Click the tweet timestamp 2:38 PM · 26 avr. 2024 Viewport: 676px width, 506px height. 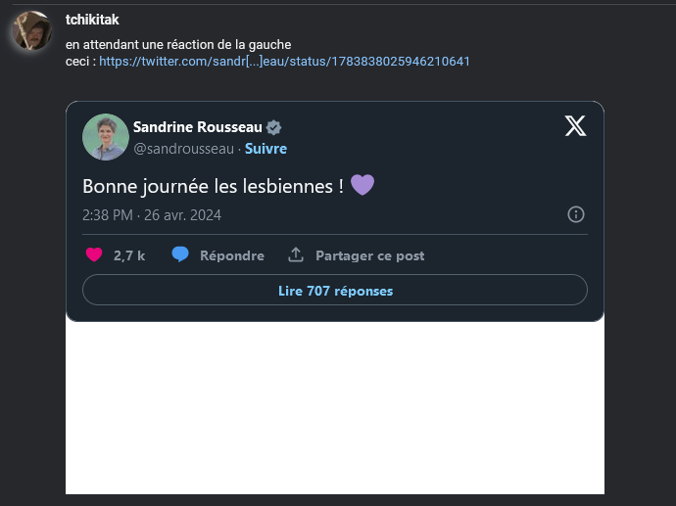[152, 214]
